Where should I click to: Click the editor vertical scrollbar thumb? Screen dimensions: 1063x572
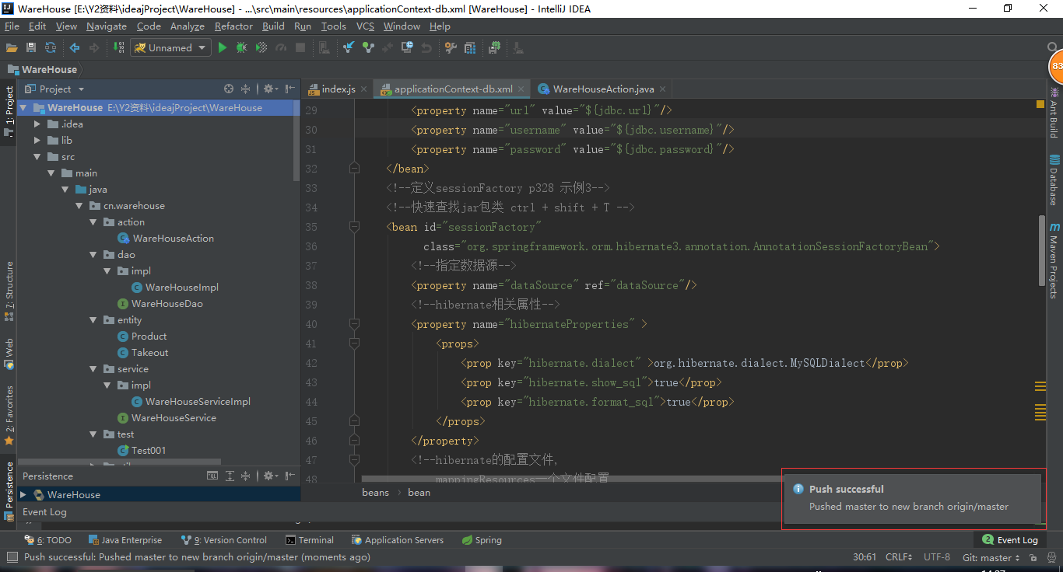pyautogui.click(x=1042, y=250)
